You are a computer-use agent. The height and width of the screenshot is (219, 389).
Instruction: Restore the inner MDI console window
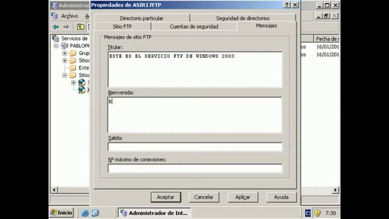click(326, 16)
